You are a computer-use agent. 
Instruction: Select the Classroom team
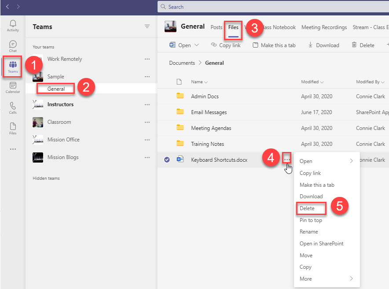tap(59, 122)
